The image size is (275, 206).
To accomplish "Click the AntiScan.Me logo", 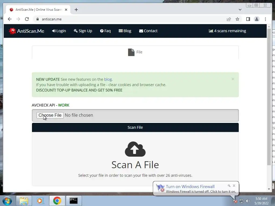I will point(26,31).
